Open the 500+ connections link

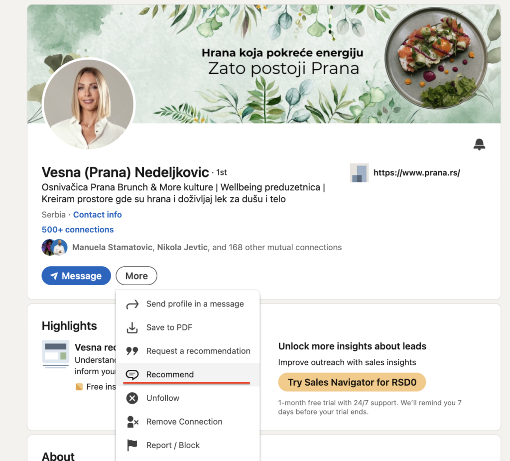(78, 230)
